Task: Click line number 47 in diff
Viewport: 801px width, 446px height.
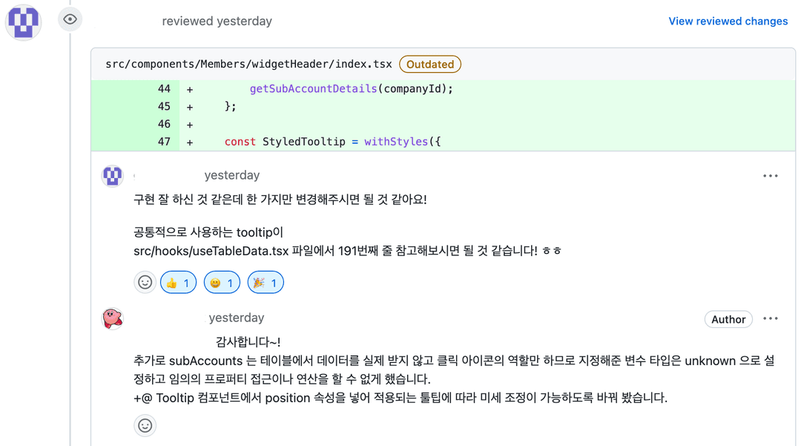Action: click(164, 142)
